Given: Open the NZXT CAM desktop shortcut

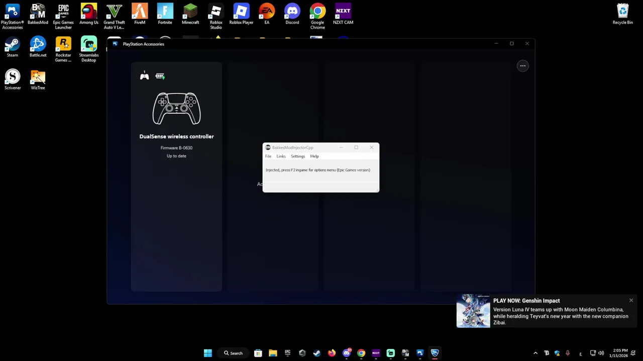Looking at the screenshot, I should pos(343,14).
